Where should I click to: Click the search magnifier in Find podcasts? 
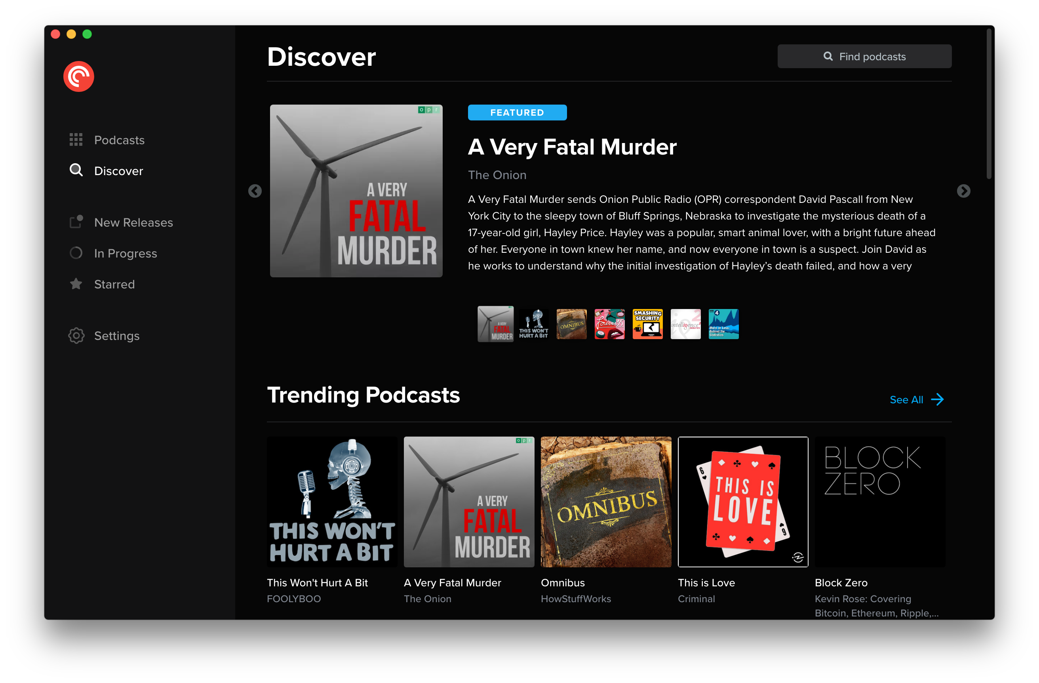[x=828, y=56]
